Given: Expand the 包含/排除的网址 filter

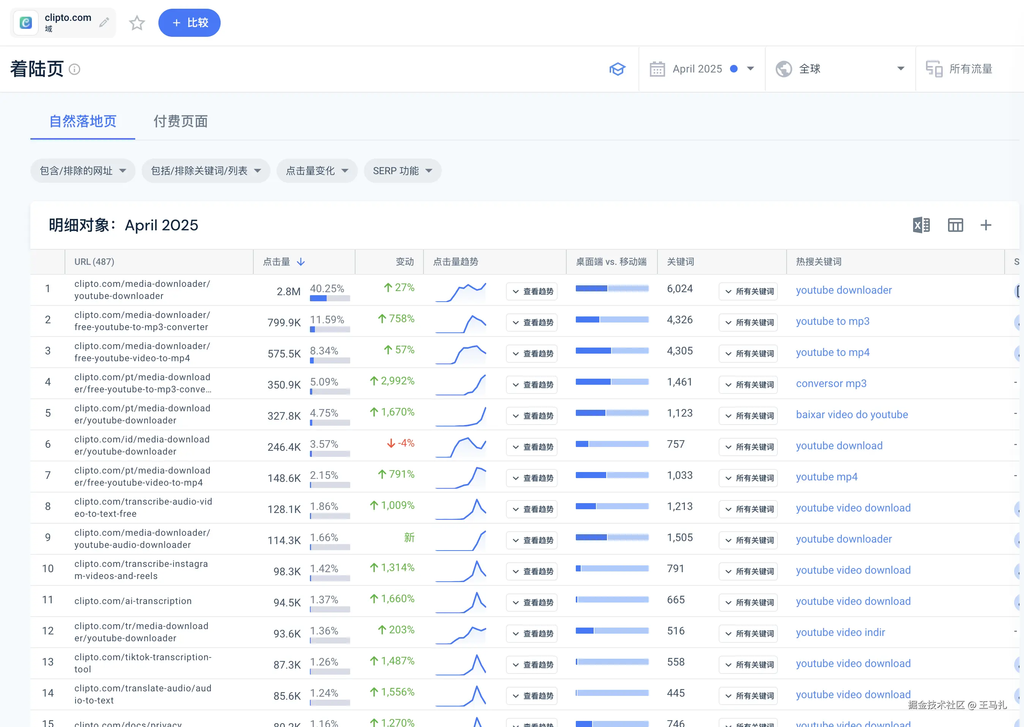Looking at the screenshot, I should 83,171.
